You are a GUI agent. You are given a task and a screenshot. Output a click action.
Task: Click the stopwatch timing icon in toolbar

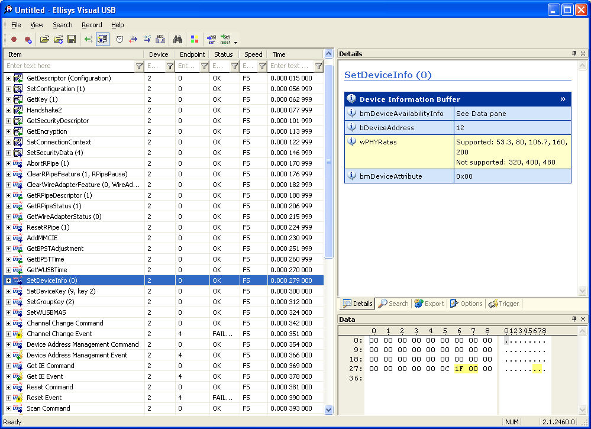pos(120,40)
